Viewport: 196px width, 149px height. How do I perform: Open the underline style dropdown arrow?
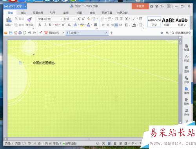pyautogui.click(x=53, y=25)
